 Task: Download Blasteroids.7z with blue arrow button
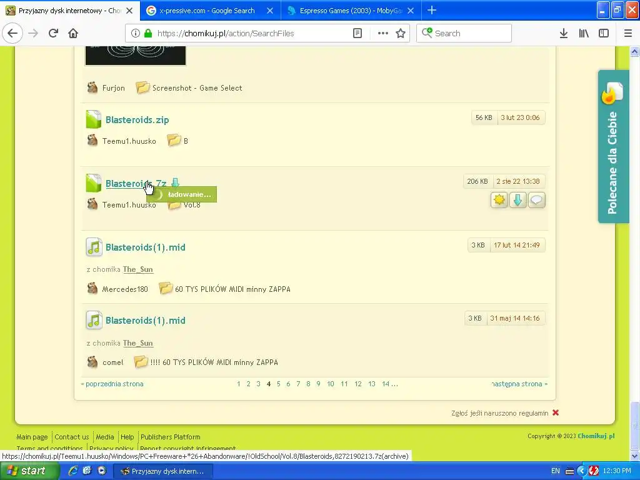[518, 200]
